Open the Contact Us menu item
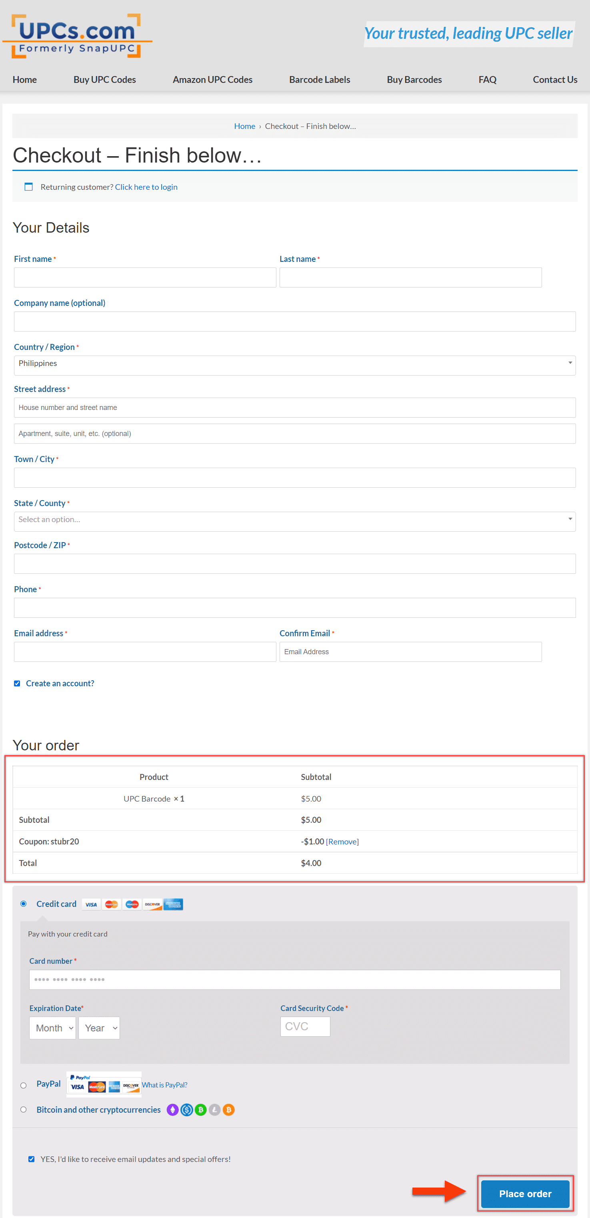Viewport: 590px width, 1218px height. (x=555, y=79)
